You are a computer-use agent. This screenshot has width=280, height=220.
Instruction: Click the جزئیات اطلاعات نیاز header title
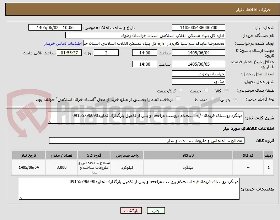pyautogui.click(x=254, y=10)
